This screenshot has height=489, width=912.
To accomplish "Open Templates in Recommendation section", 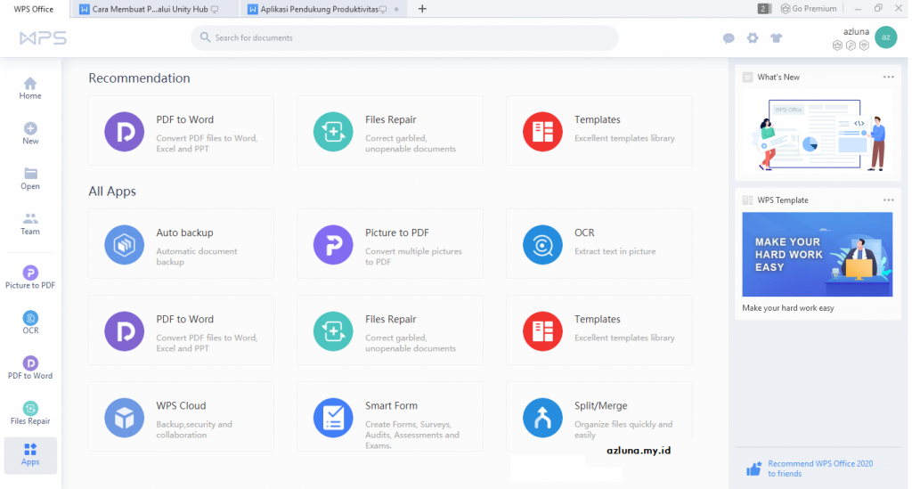I will [599, 131].
